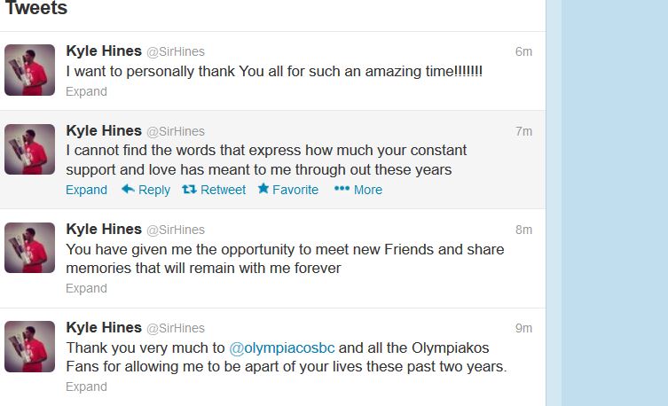Click the More three-dots icon
Screen dimensions: 668x406
click(342, 189)
